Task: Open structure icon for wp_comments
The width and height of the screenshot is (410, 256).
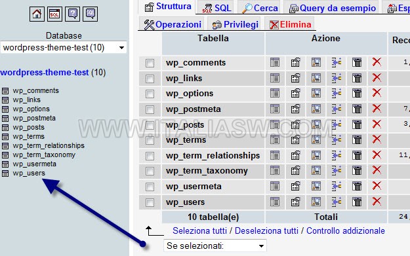Action: tap(295, 63)
